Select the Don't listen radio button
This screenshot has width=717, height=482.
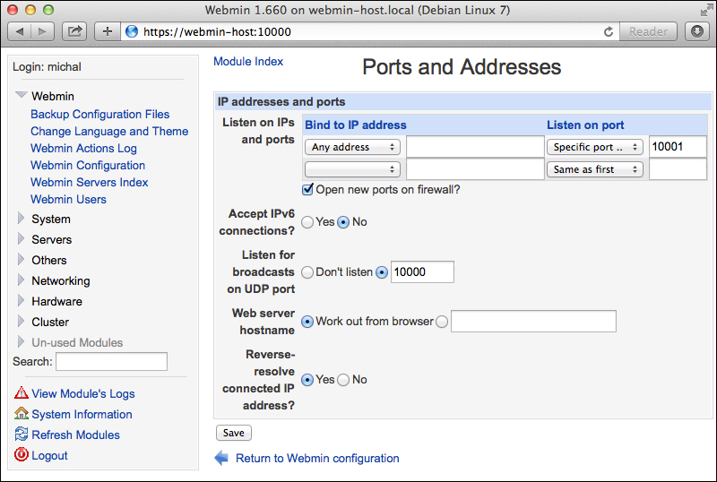(x=307, y=272)
